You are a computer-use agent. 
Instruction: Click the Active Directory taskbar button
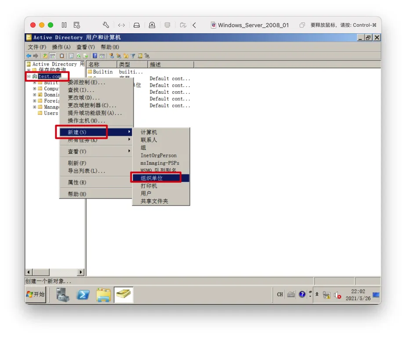tap(123, 294)
